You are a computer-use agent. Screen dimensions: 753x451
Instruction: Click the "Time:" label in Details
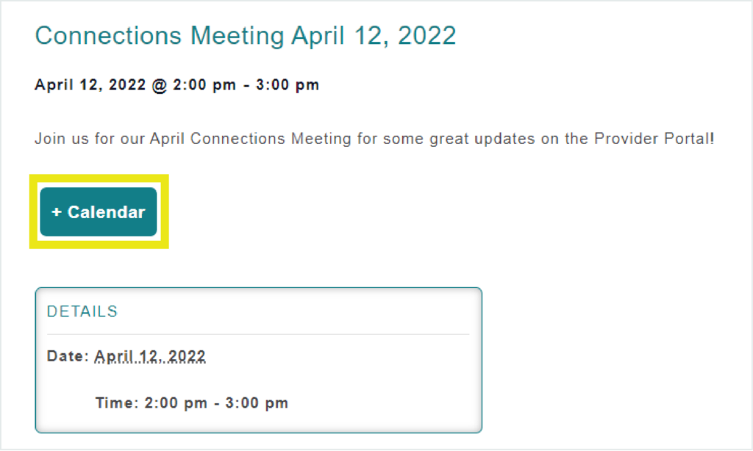click(x=115, y=403)
